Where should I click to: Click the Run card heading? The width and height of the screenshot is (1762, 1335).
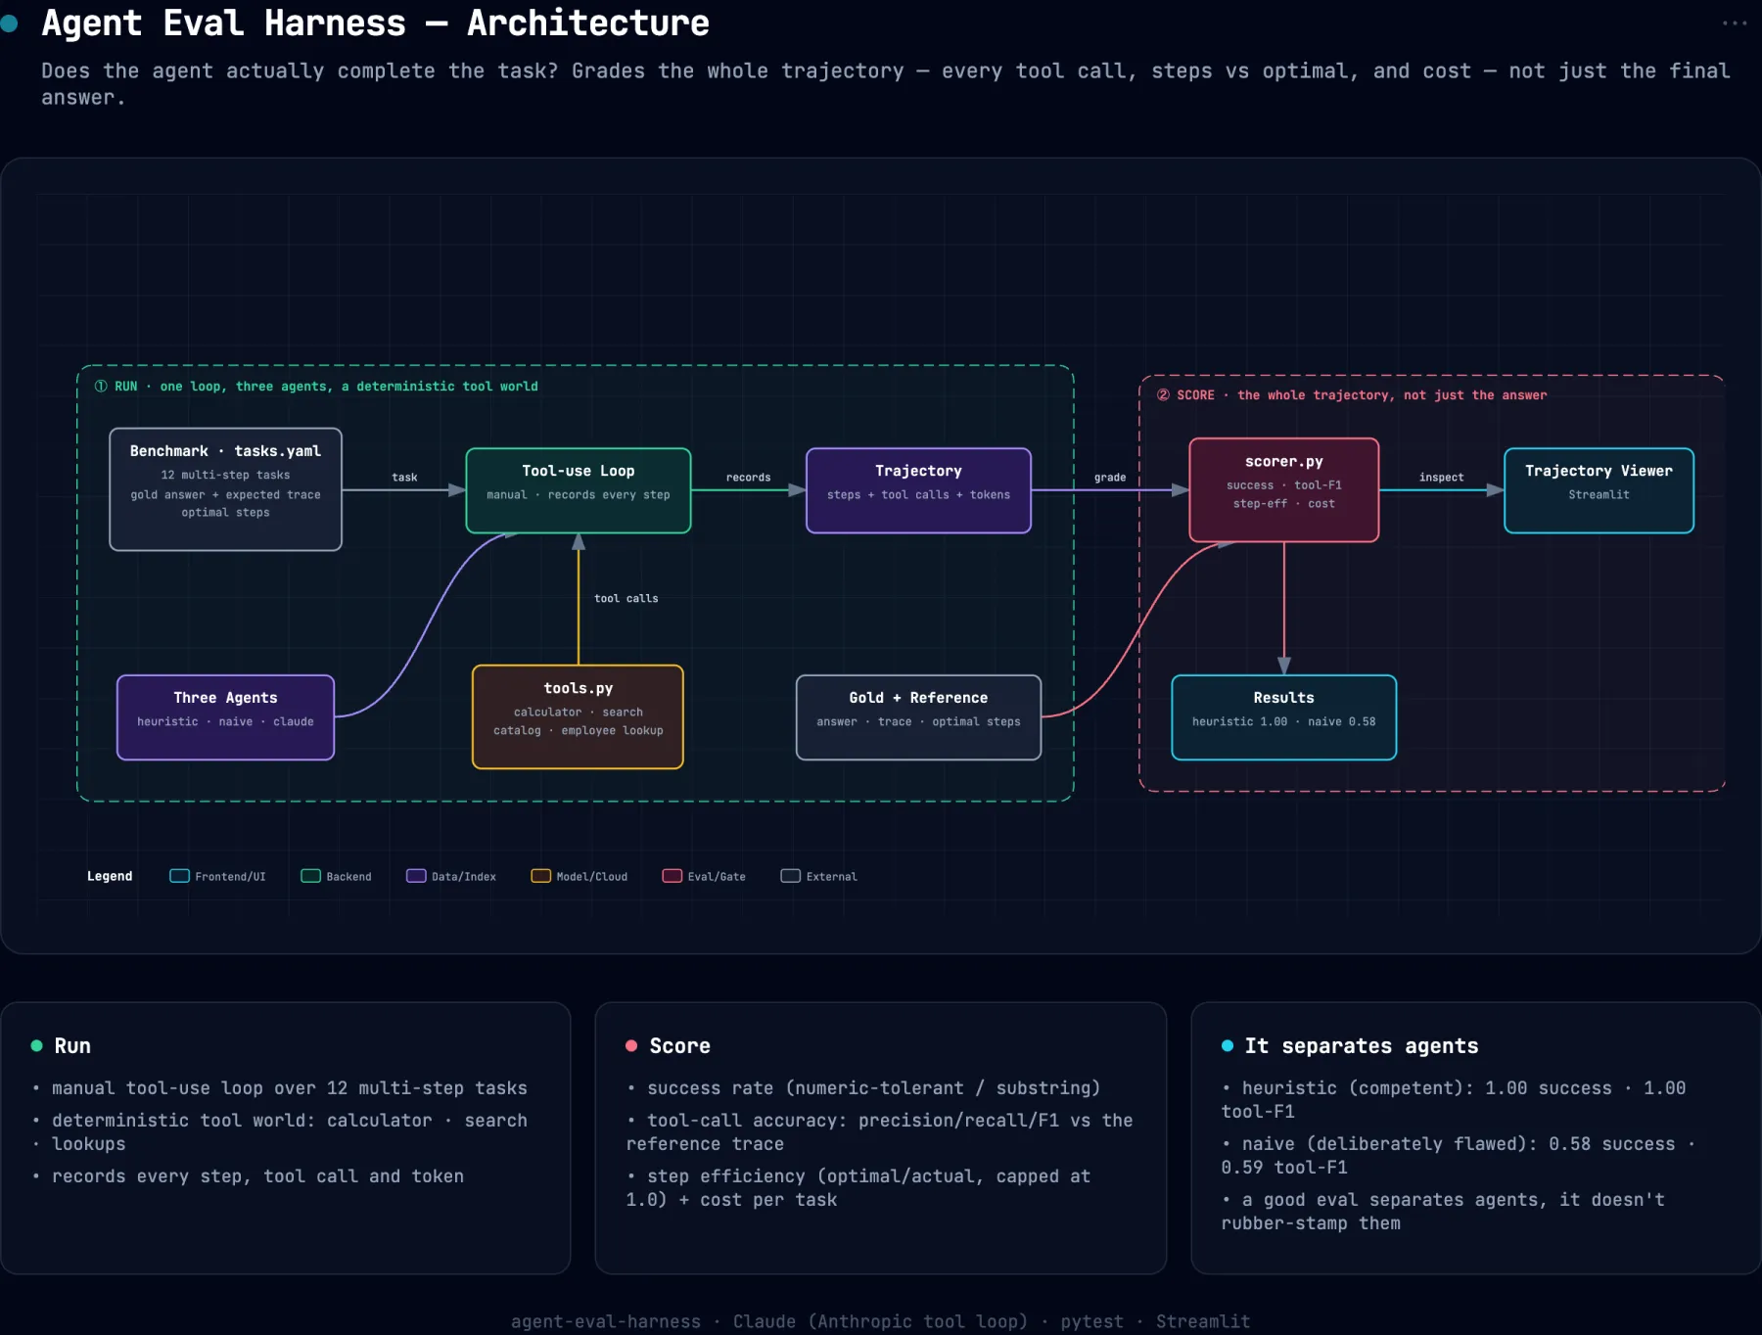tap(72, 1045)
